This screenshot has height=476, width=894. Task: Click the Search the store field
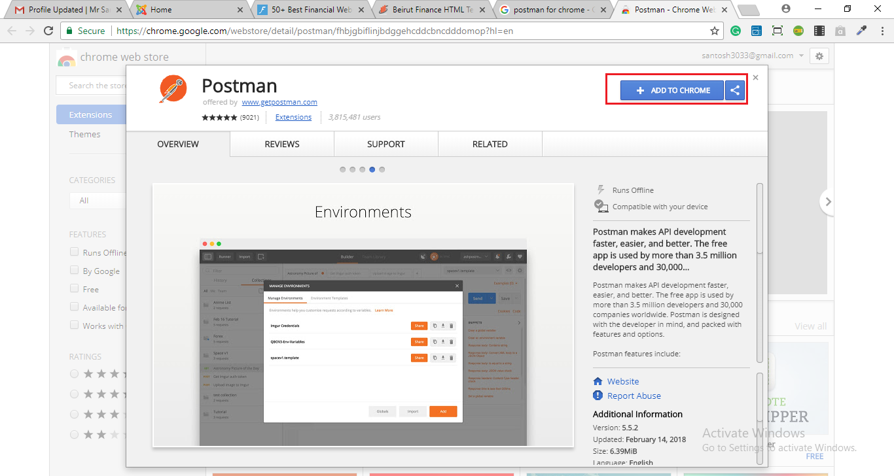coord(92,86)
